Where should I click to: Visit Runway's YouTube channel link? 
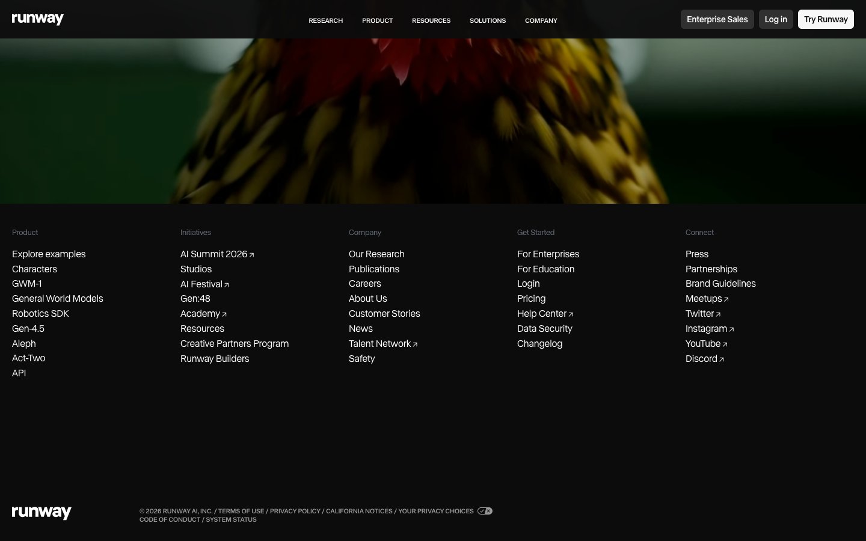[x=706, y=344]
